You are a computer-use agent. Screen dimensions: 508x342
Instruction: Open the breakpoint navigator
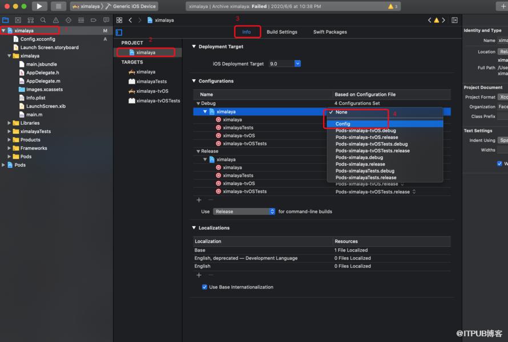[x=93, y=20]
